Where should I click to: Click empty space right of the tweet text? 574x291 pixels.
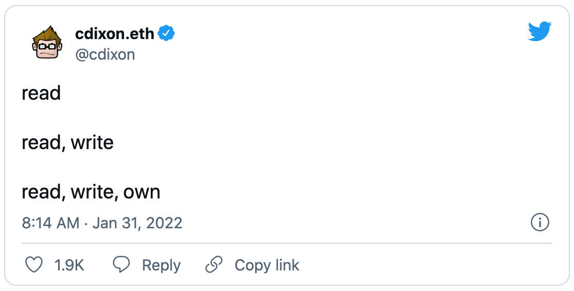[360, 142]
